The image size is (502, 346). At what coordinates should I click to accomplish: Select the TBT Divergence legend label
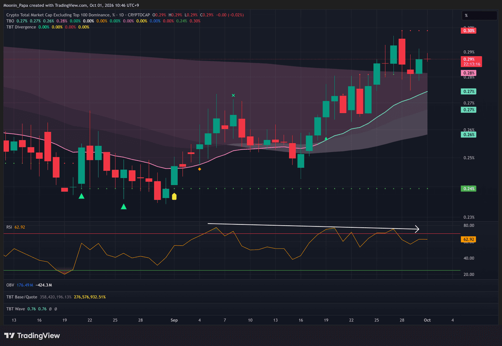coord(20,27)
